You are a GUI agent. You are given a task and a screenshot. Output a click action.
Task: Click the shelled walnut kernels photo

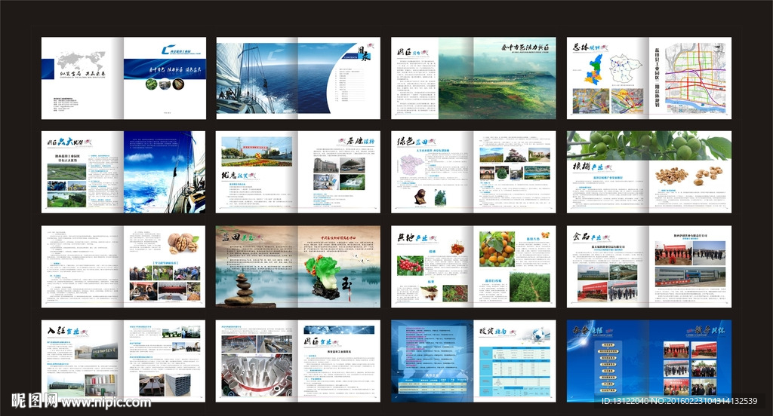click(x=670, y=176)
